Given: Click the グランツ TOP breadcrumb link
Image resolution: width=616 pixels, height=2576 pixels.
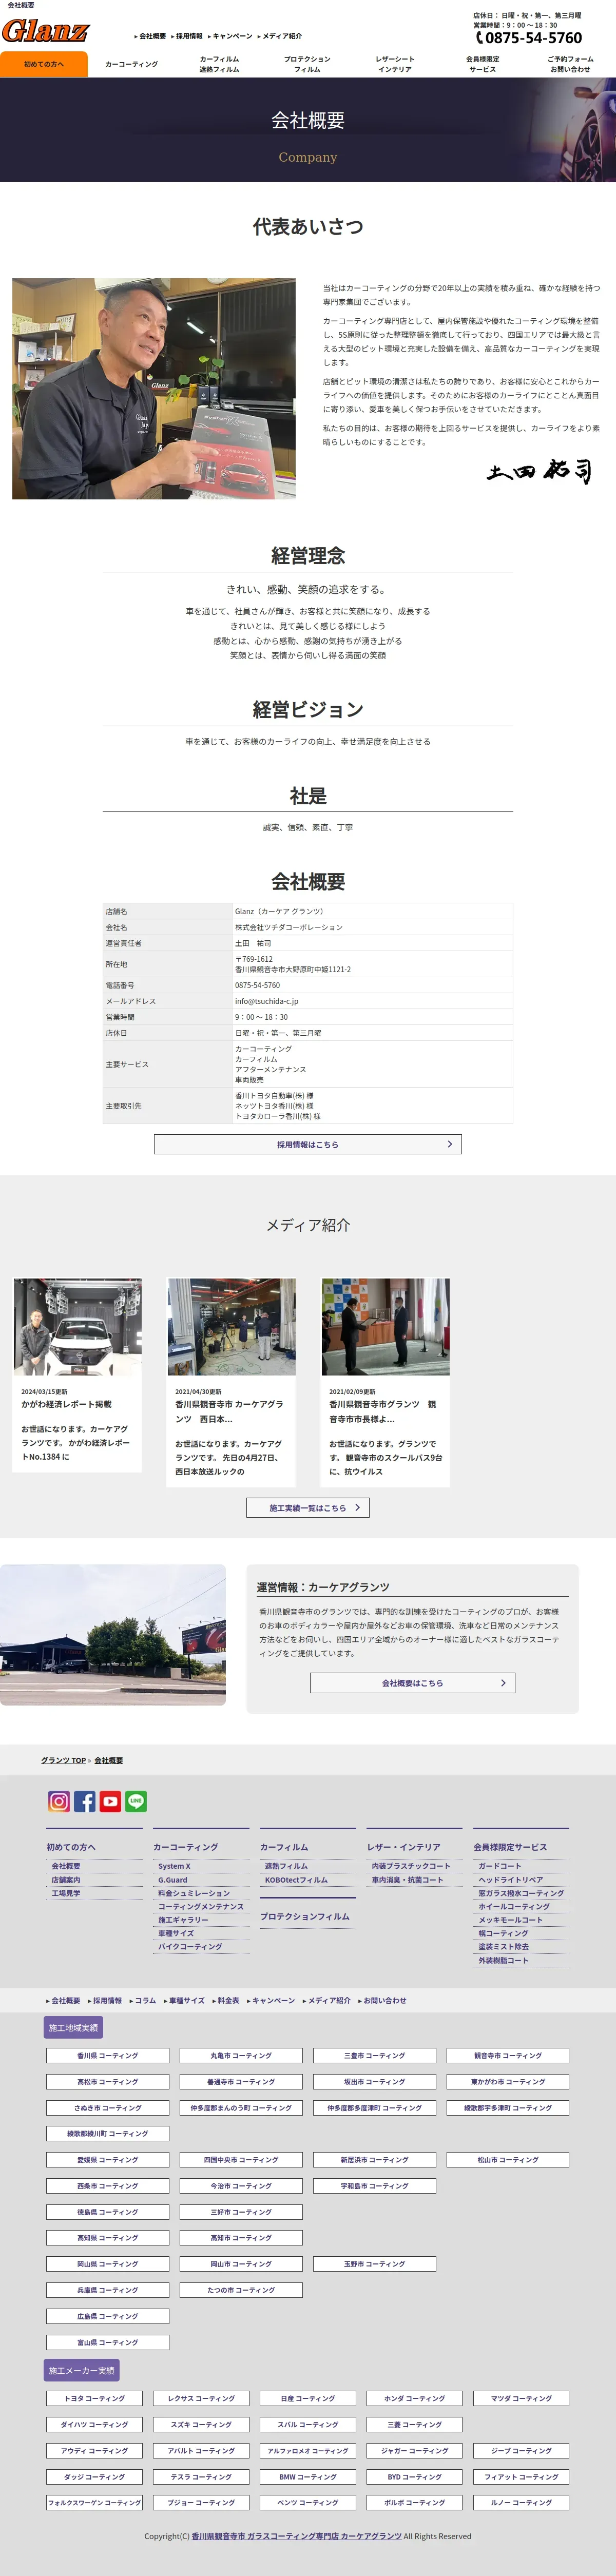Looking at the screenshot, I should point(63,1760).
